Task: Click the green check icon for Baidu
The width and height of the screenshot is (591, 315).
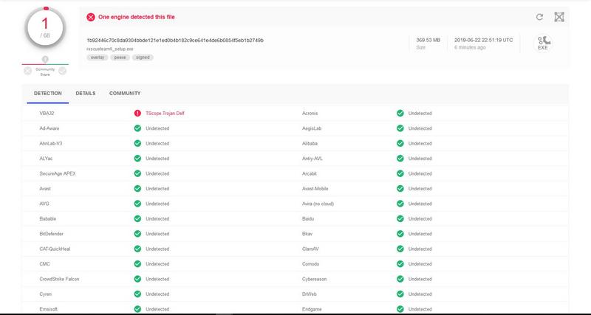Action: (400, 218)
